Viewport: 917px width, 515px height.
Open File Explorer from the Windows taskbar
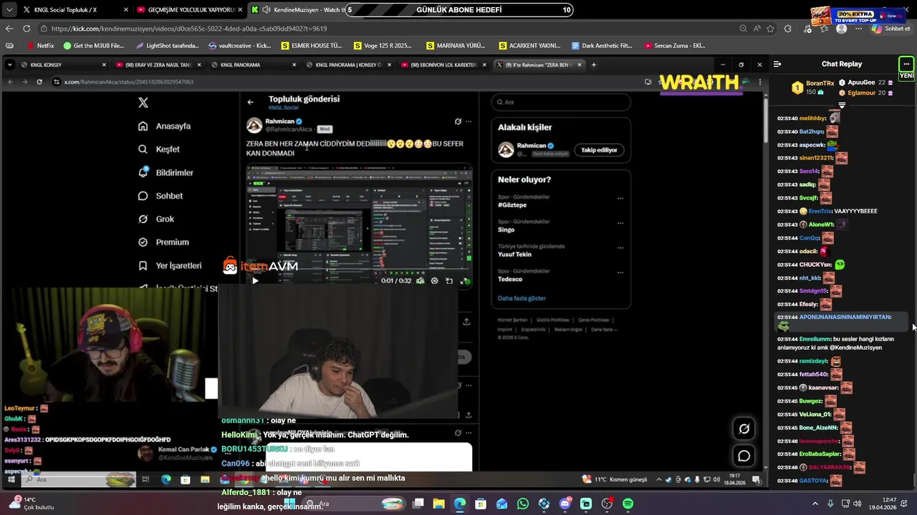click(x=438, y=504)
